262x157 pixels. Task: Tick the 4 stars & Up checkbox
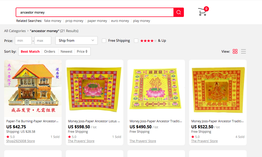(x=136, y=41)
